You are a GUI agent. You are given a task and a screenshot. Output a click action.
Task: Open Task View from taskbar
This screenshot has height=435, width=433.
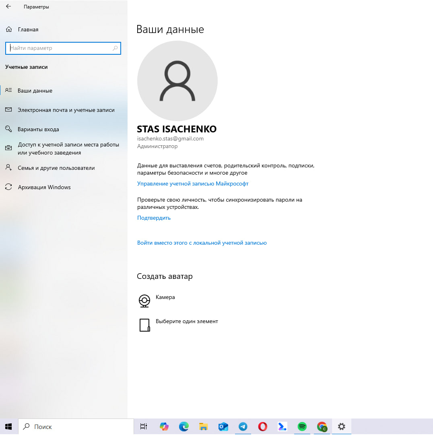tap(144, 427)
